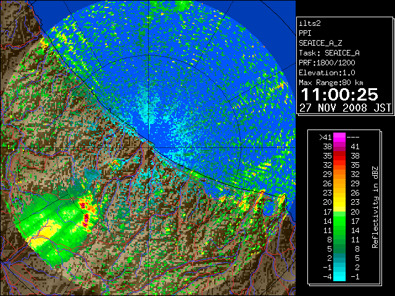This screenshot has width=395, height=296.
Task: Pick the cyan swatch in the -4 to -1 row
Action: pyautogui.click(x=339, y=277)
